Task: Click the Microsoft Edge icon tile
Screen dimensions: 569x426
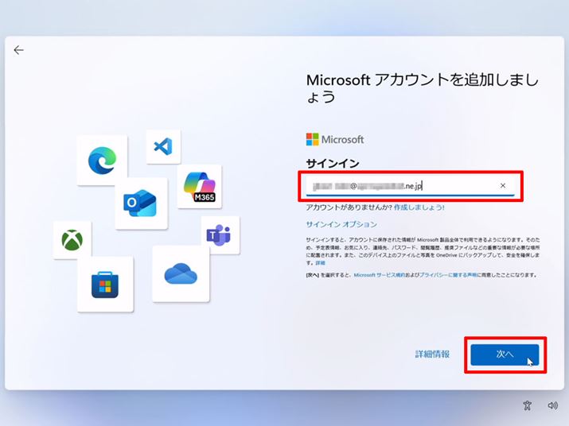Action: click(103, 160)
